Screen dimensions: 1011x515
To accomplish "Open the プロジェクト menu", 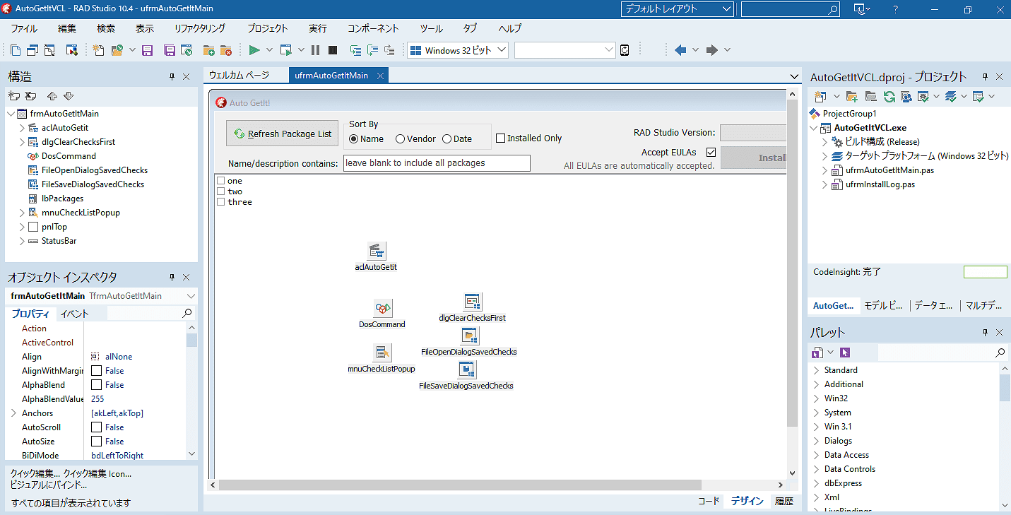I will coord(268,29).
